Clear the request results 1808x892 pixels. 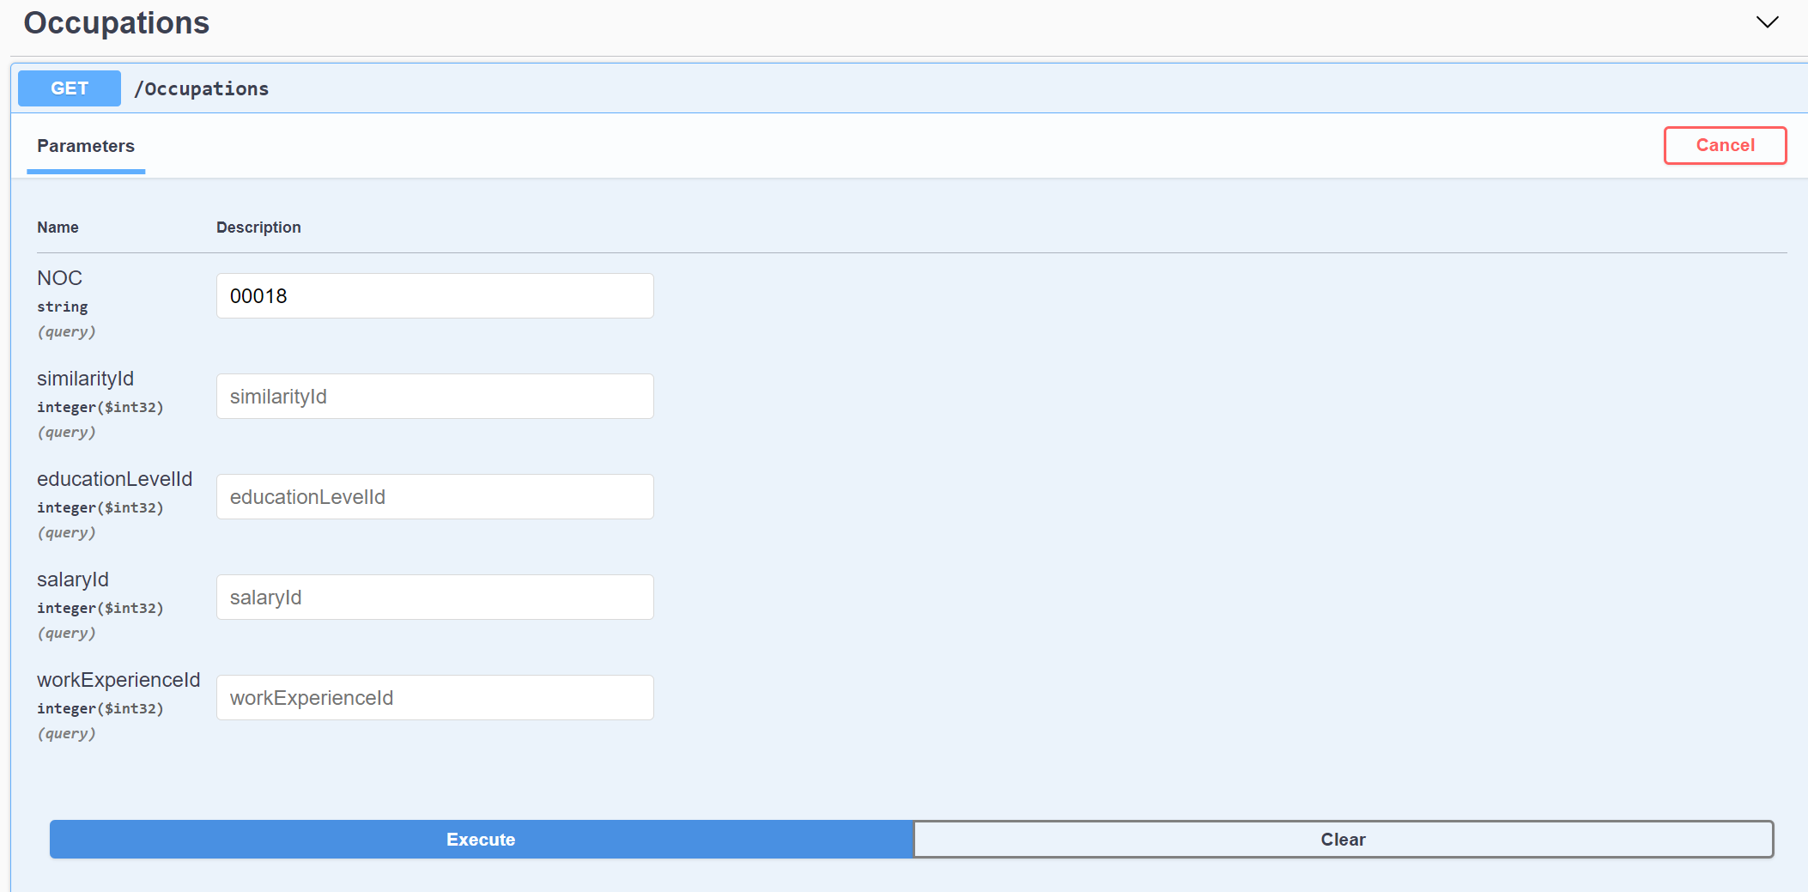[1344, 840]
